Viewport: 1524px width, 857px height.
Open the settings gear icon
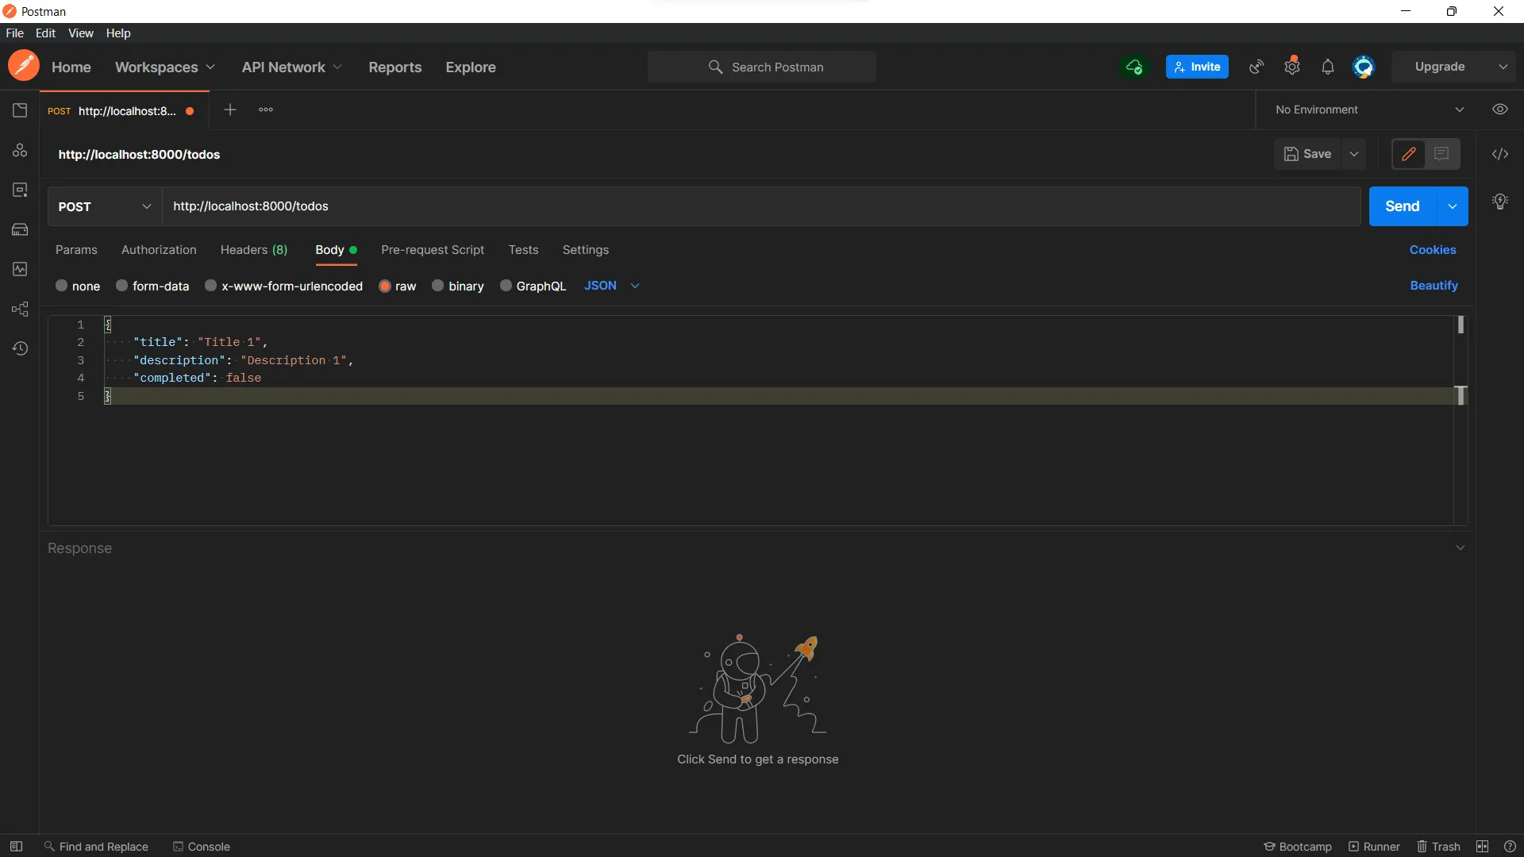(x=1292, y=67)
